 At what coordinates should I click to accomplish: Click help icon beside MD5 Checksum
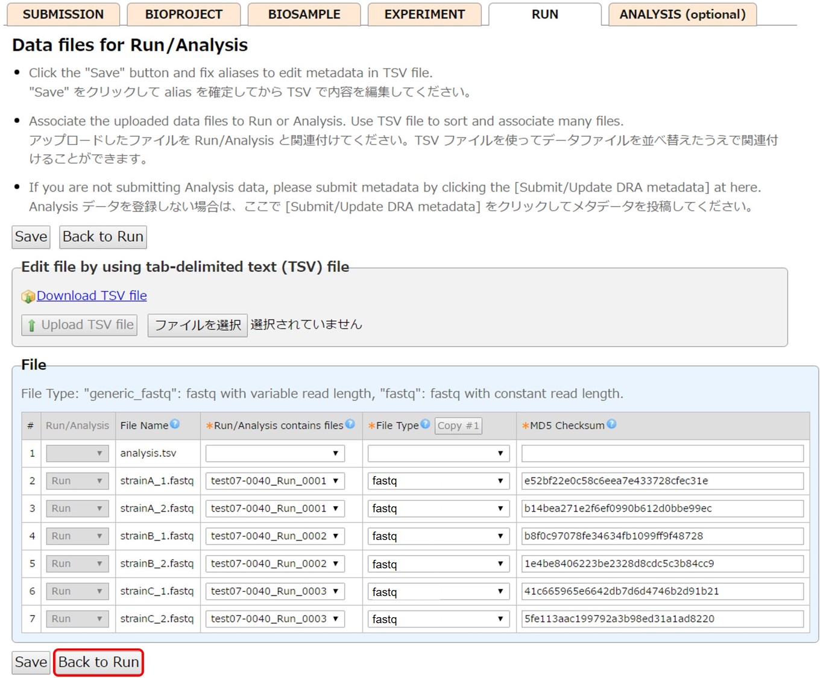pyautogui.click(x=611, y=424)
